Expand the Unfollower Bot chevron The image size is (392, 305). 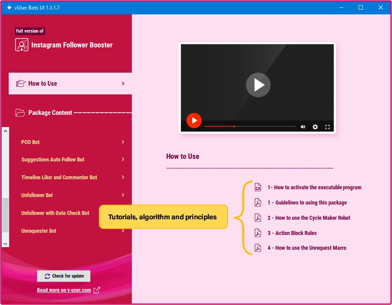click(123, 195)
